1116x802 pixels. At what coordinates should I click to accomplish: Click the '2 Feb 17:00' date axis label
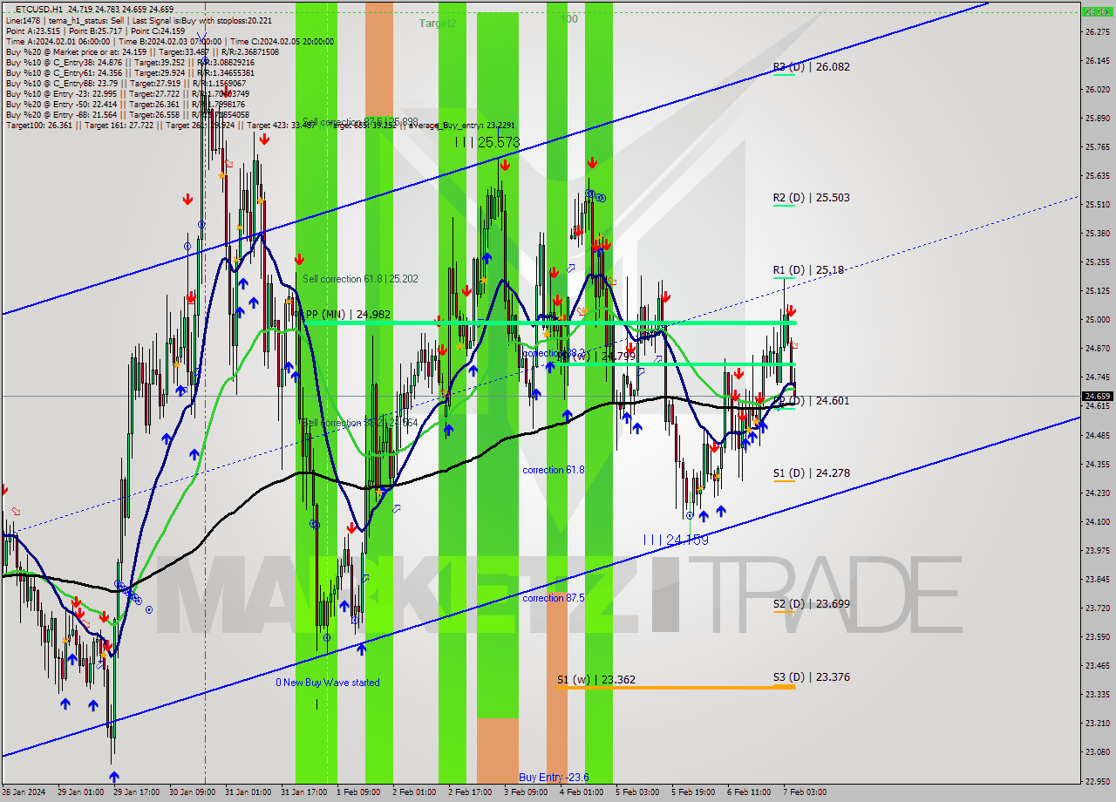pyautogui.click(x=469, y=792)
